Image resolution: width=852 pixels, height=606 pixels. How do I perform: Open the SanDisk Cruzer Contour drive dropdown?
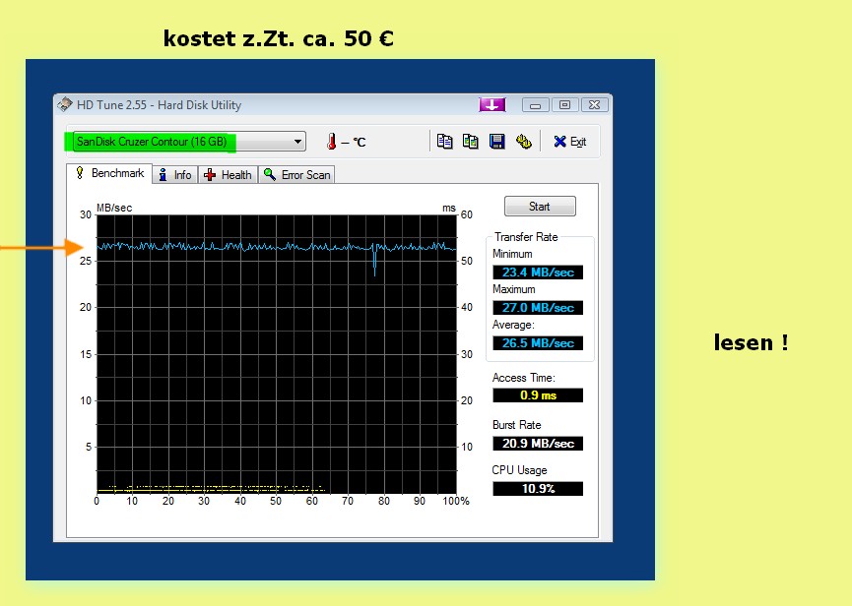tap(189, 142)
